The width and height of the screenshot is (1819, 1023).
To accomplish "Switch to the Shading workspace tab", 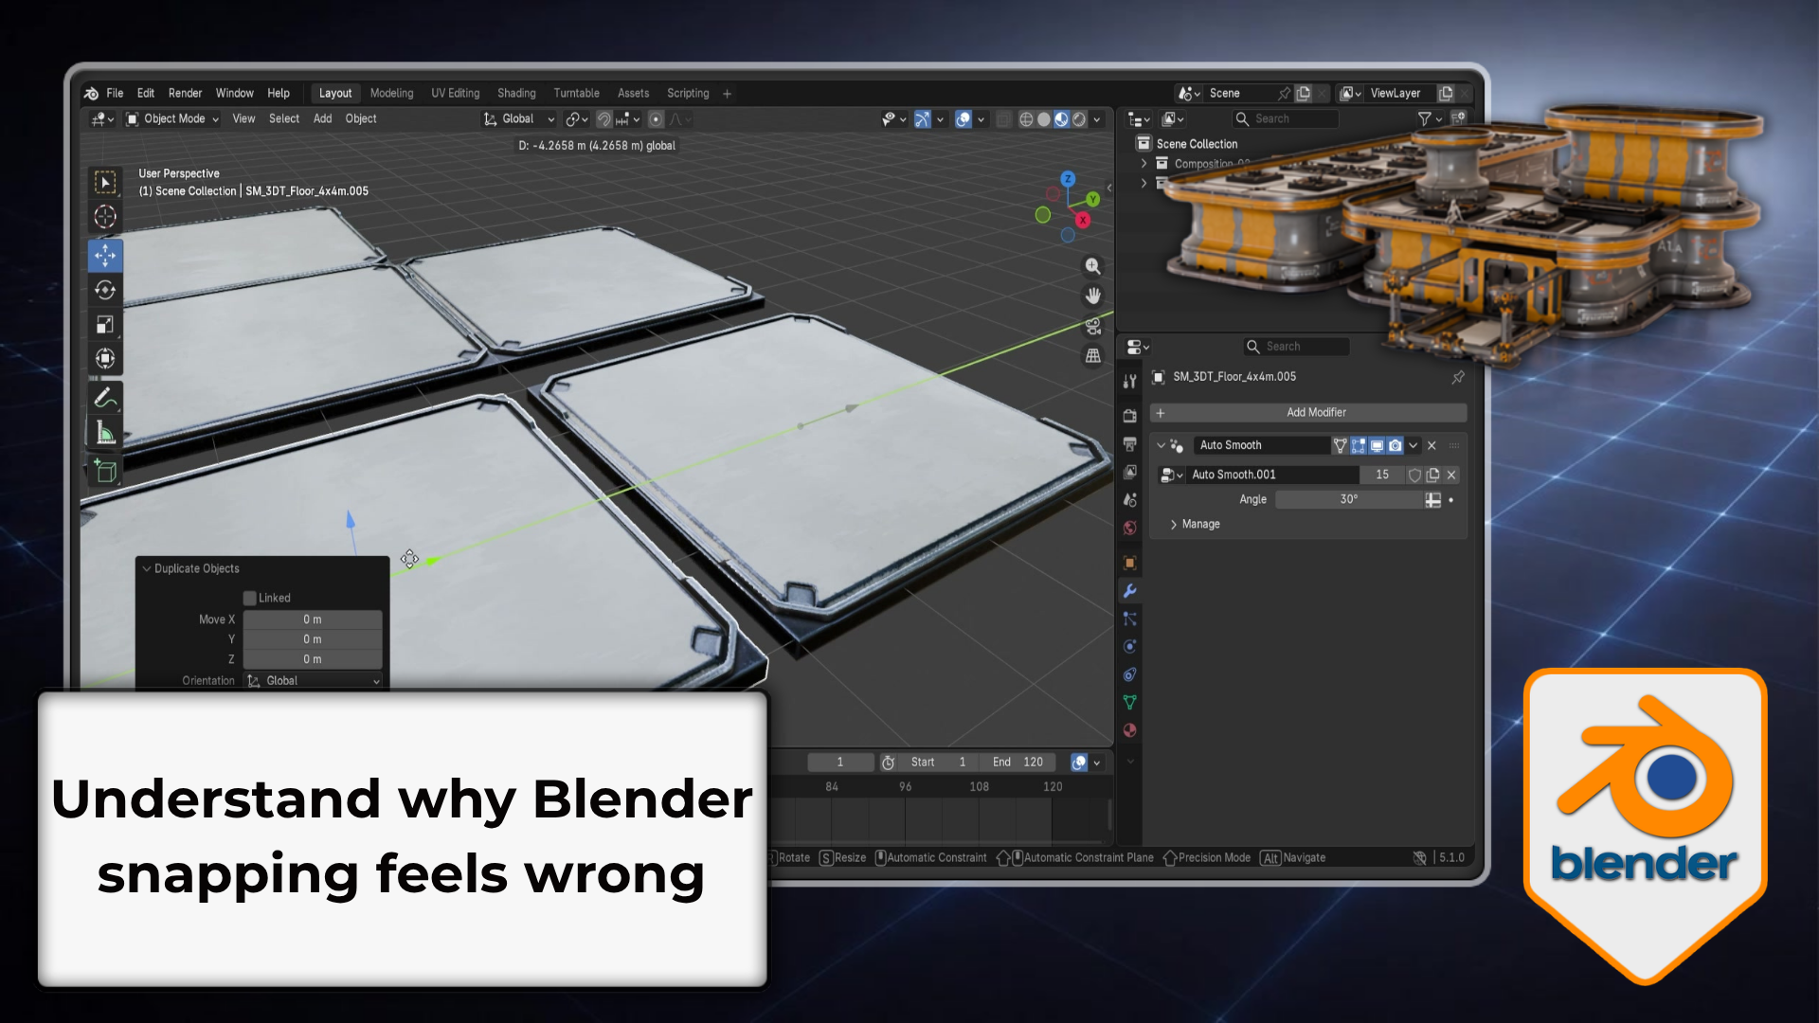I will 516,93.
